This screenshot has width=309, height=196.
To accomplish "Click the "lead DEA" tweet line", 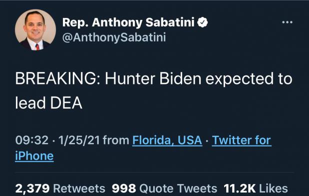I will point(49,102).
